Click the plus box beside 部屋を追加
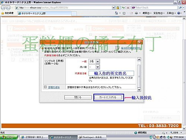 [45, 87]
